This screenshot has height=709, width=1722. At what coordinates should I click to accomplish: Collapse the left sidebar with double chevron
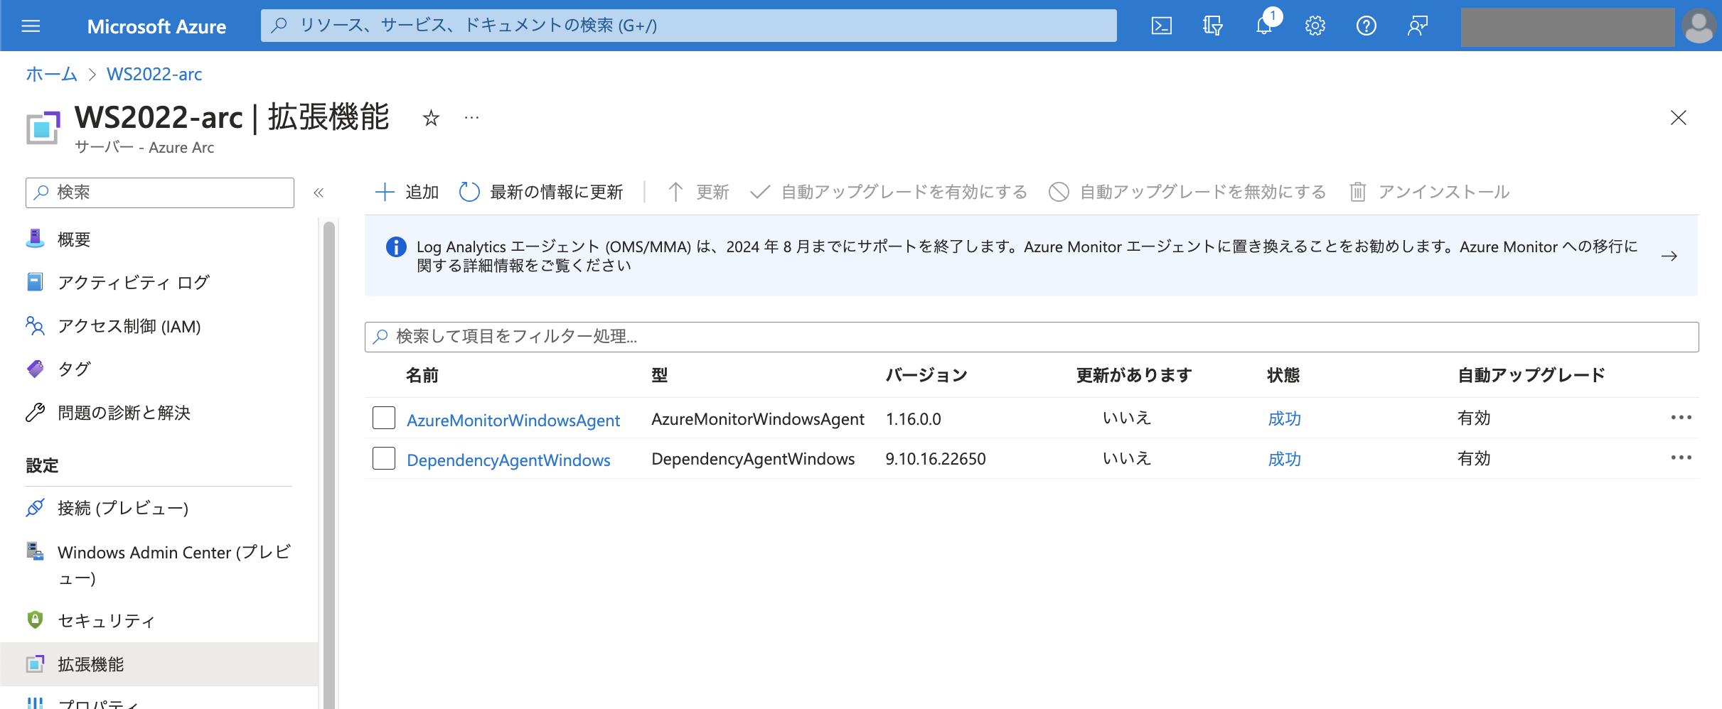(319, 193)
